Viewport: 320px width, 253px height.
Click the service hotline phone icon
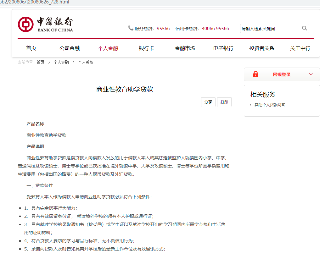131,28
